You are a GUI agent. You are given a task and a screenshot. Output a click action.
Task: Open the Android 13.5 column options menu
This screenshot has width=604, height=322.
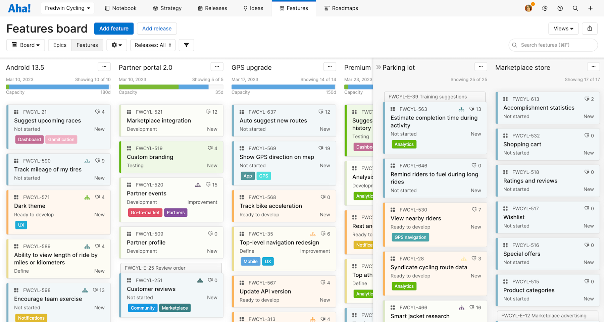point(104,67)
